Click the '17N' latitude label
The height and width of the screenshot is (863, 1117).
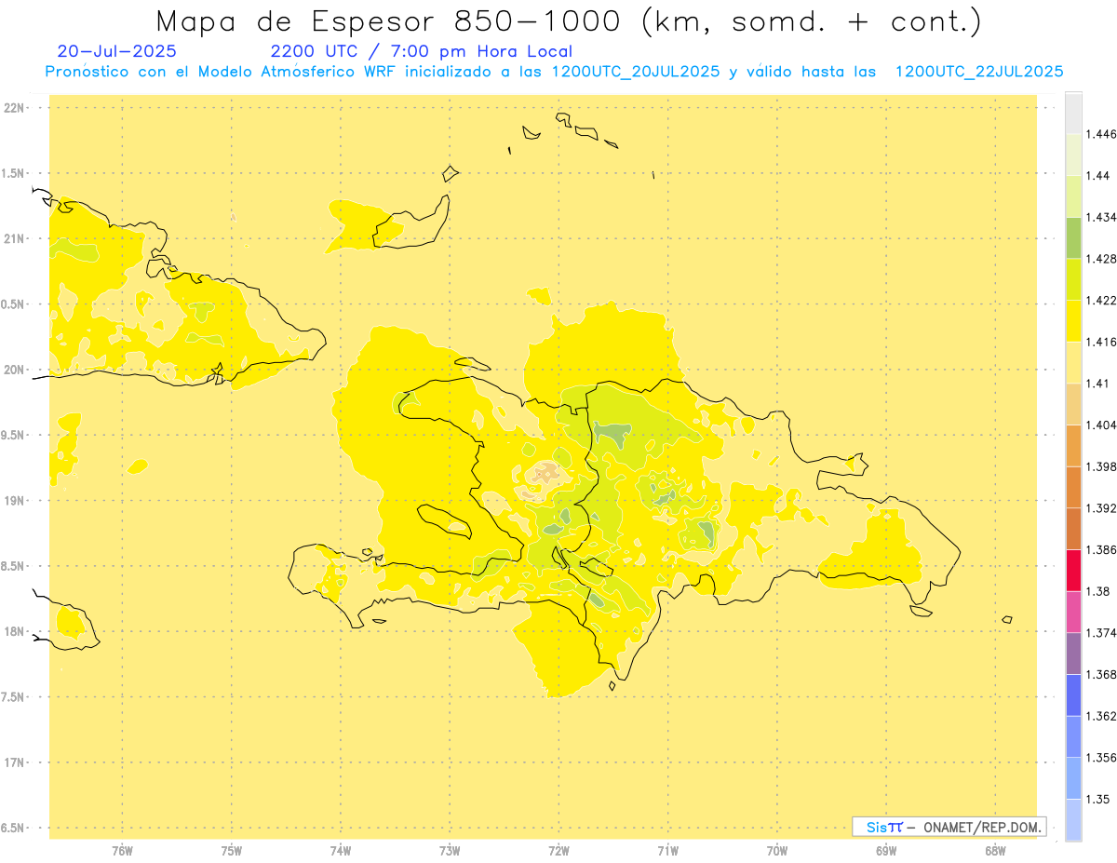(x=14, y=762)
